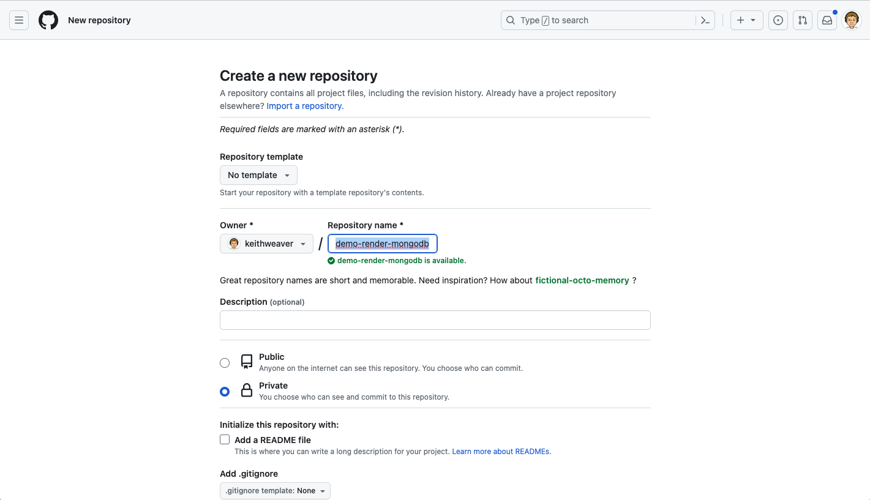Image resolution: width=870 pixels, height=500 pixels.
Task: Open the plus create-new menu
Action: pos(746,20)
